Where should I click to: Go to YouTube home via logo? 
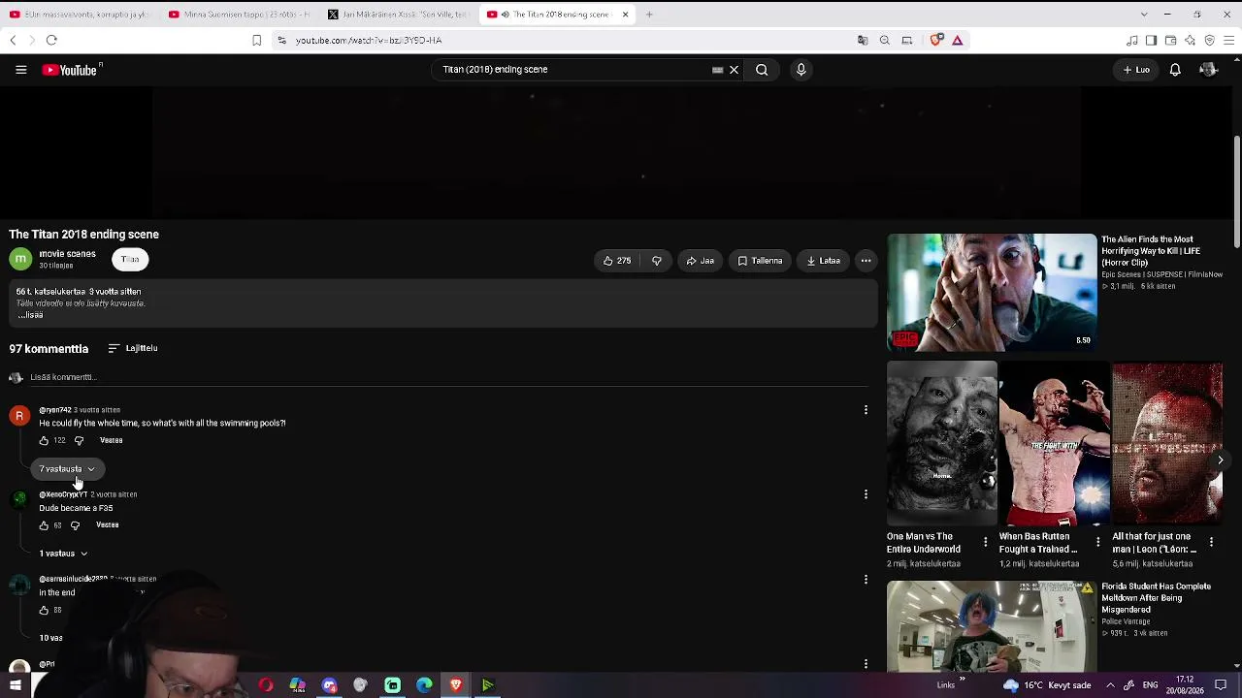pyautogui.click(x=72, y=70)
